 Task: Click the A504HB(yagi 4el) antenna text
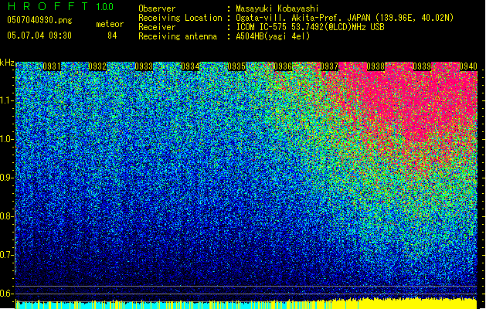pyautogui.click(x=273, y=36)
